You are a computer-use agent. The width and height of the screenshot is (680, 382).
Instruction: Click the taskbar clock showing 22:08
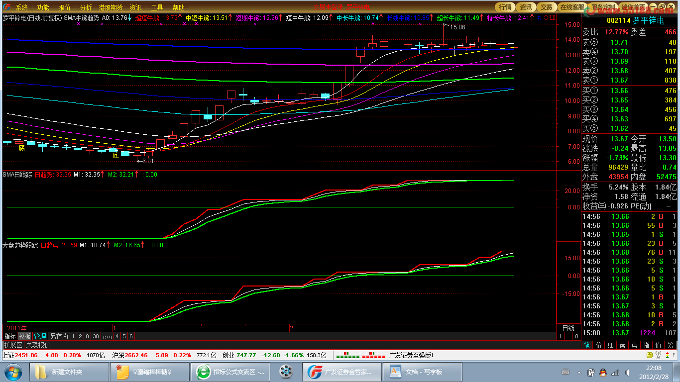tap(655, 372)
